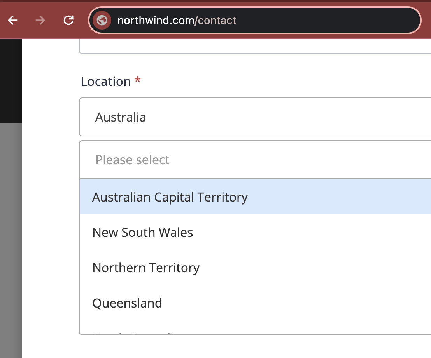Select Australian Capital Territory from the list
Screen dimensions: 431x358
click(x=170, y=197)
